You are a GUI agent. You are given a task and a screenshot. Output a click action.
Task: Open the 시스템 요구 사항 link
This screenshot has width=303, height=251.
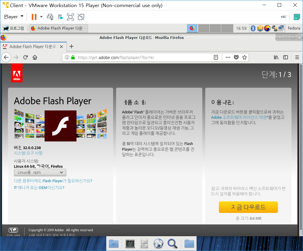(28, 153)
